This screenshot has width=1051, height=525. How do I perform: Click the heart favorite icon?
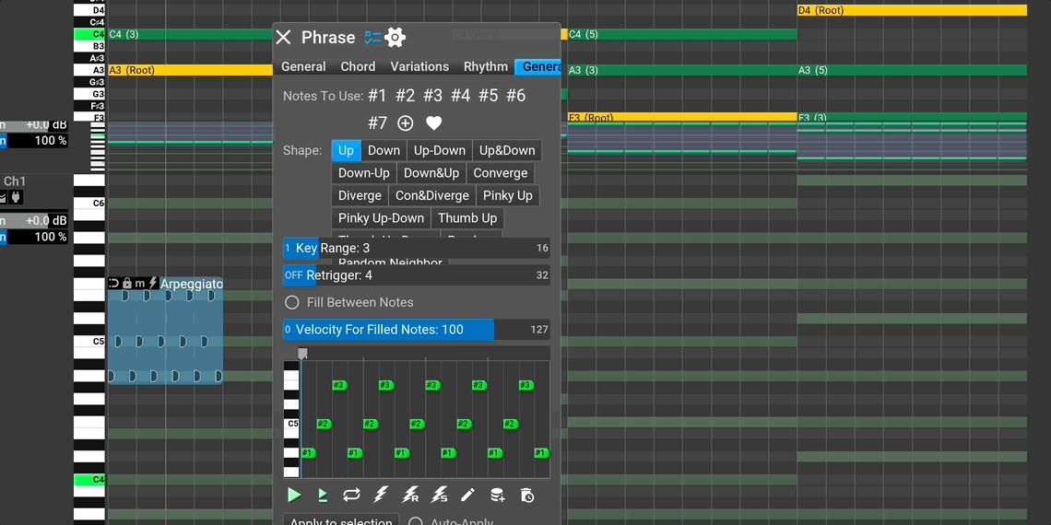(x=434, y=123)
